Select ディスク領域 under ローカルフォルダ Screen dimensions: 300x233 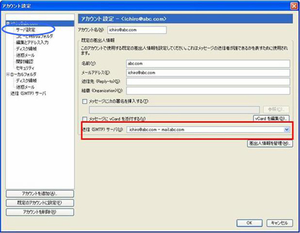[26, 80]
